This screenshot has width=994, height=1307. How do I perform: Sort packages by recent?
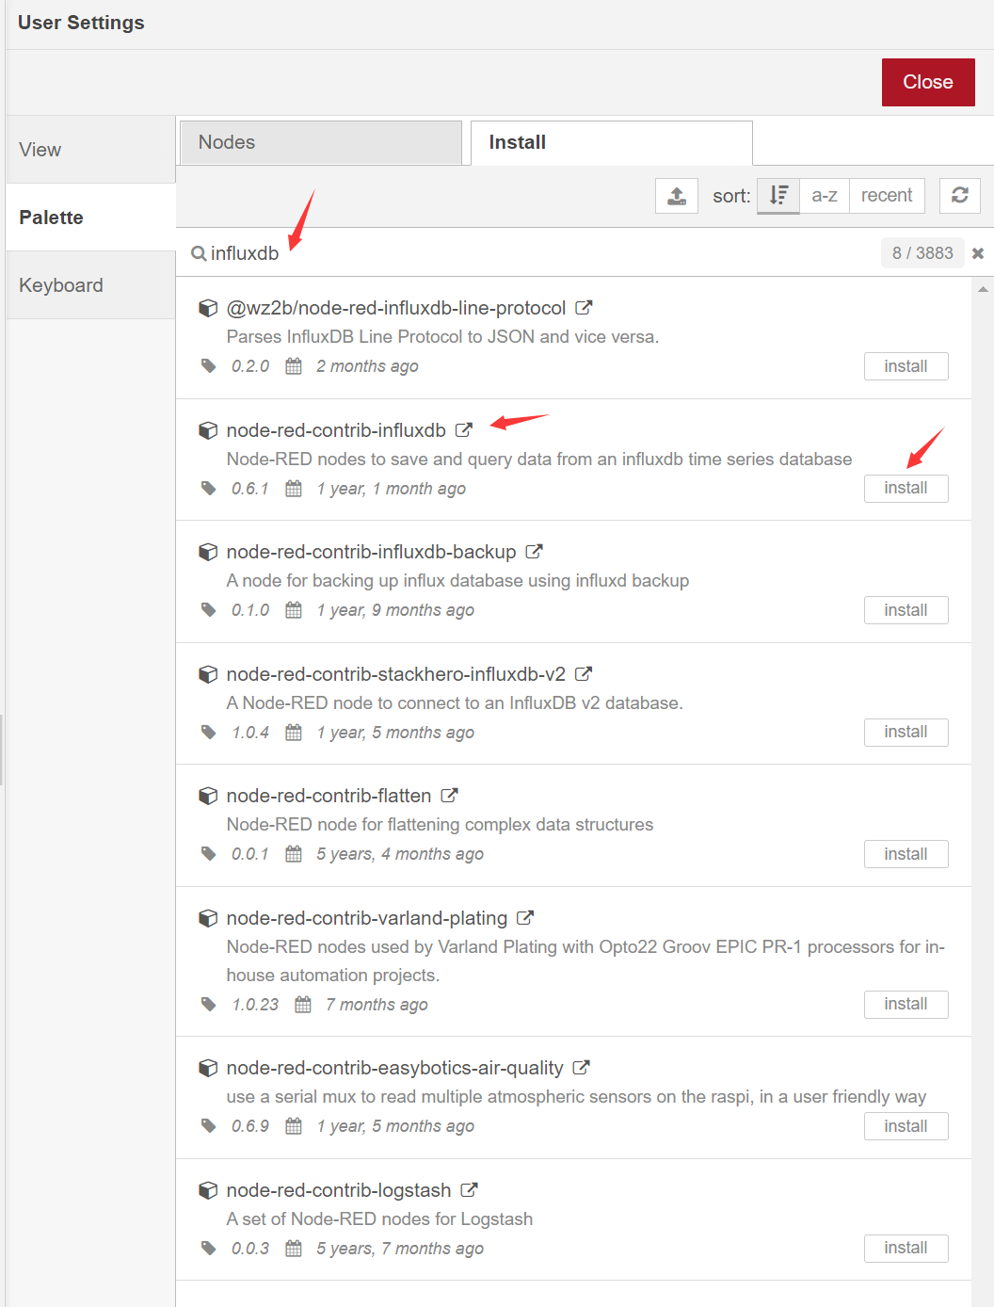point(887,196)
